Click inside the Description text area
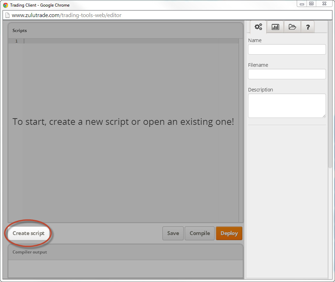Viewport: 335px width, 282px height. click(287, 106)
